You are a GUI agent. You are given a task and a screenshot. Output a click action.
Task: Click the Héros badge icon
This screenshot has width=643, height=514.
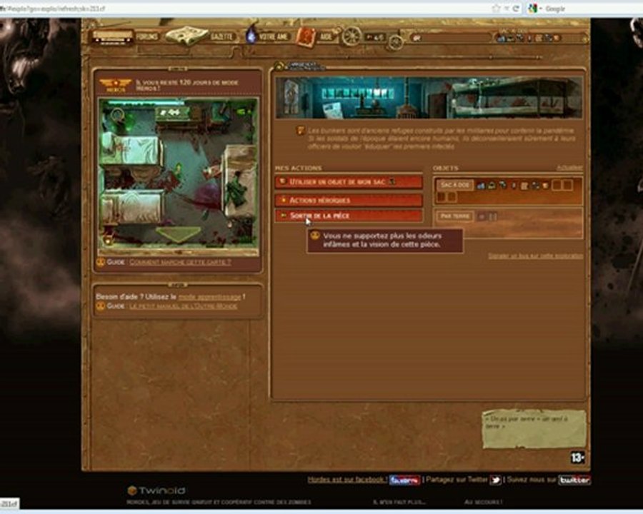116,85
